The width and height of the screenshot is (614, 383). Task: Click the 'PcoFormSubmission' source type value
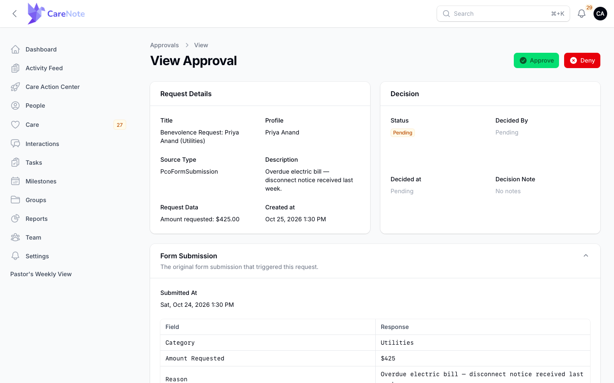pyautogui.click(x=189, y=171)
